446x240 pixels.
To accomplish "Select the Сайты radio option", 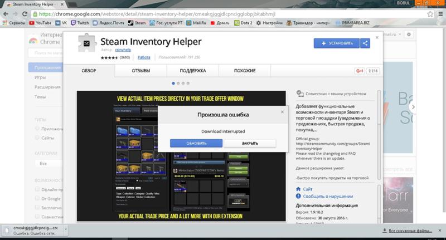I will pyautogui.click(x=37, y=138).
